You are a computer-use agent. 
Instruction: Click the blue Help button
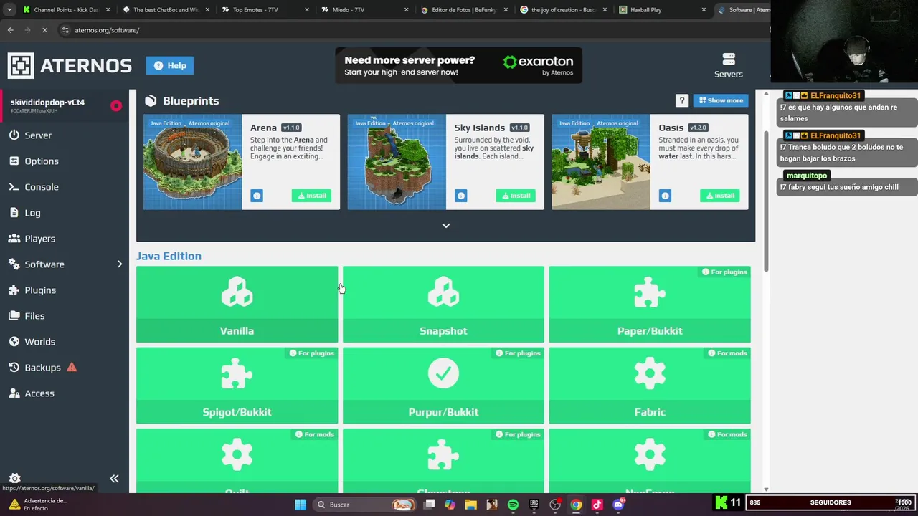pyautogui.click(x=169, y=65)
